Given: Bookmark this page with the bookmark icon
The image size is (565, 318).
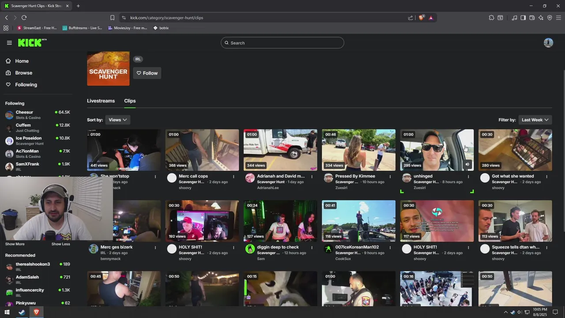Looking at the screenshot, I should [x=112, y=18].
